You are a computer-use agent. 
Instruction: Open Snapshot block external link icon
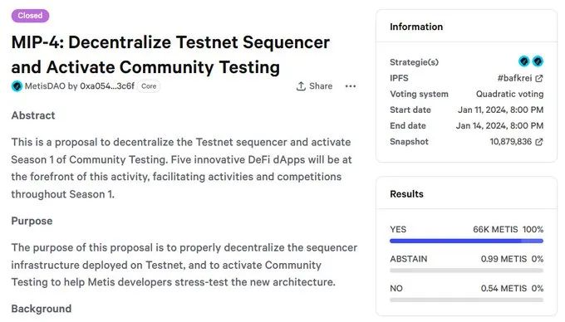pyautogui.click(x=539, y=142)
